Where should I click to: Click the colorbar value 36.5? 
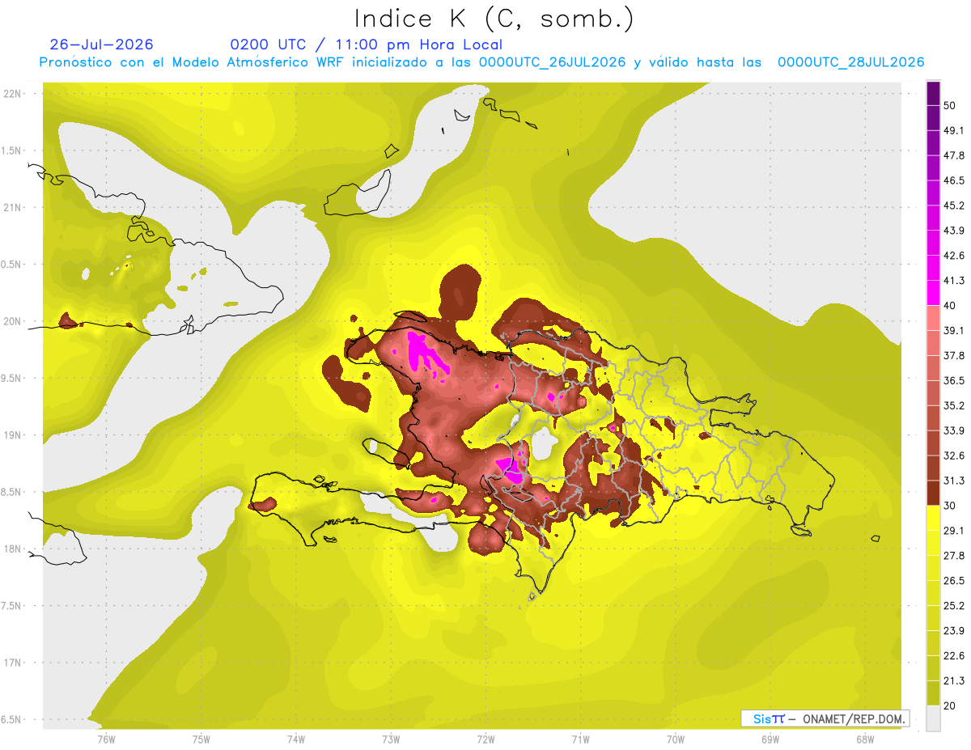pos(954,380)
